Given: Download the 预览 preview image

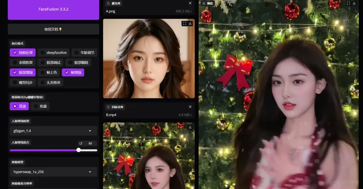Looking at the screenshot, I should pos(354,3).
